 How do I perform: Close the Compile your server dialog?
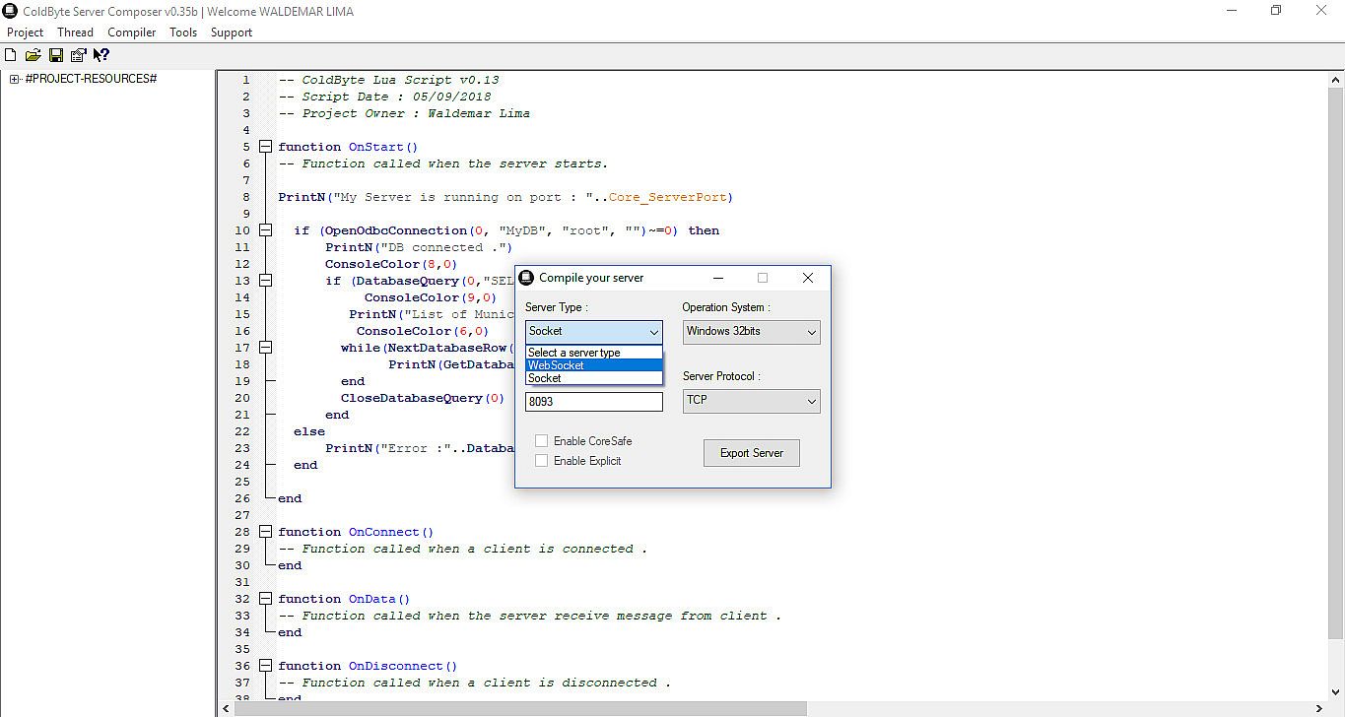tap(807, 278)
